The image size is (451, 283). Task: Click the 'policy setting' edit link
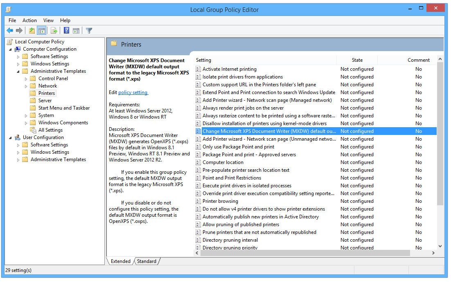coord(133,92)
